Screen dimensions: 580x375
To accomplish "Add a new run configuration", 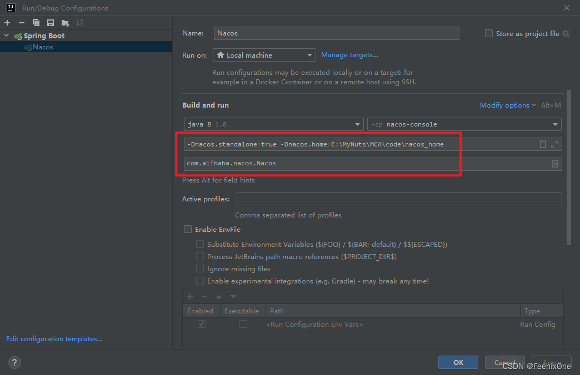I will click(x=7, y=23).
